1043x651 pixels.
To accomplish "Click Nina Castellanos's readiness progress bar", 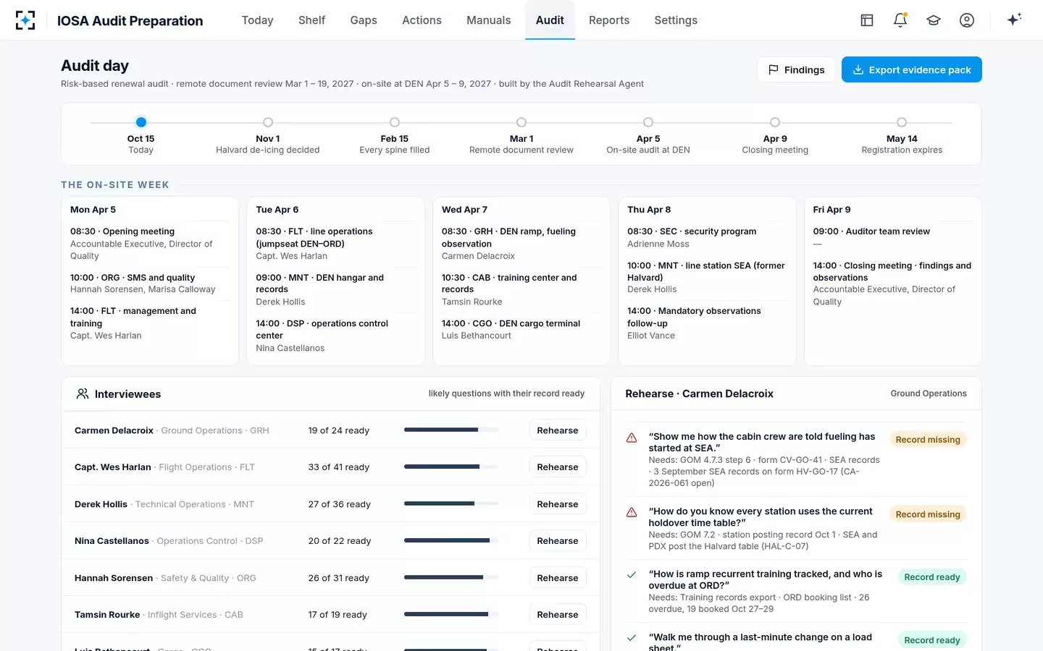I will click(451, 541).
